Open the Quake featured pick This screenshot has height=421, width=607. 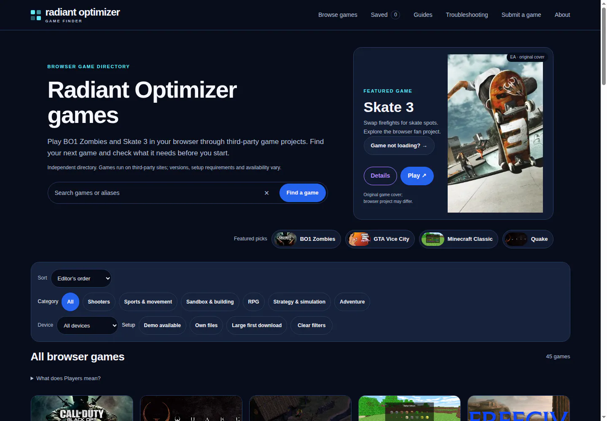[x=528, y=239]
